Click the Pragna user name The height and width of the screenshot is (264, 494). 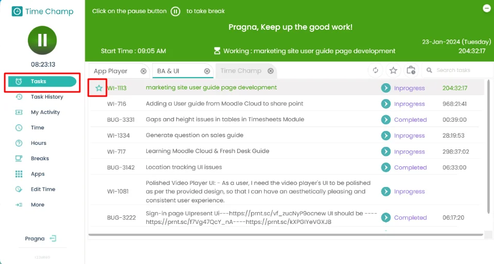click(34, 238)
